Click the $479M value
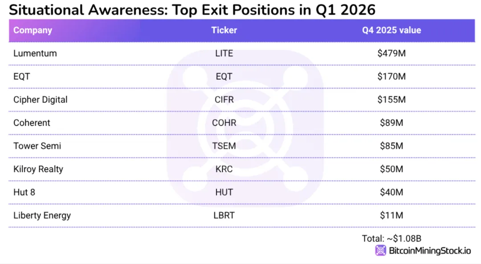 click(x=391, y=53)
